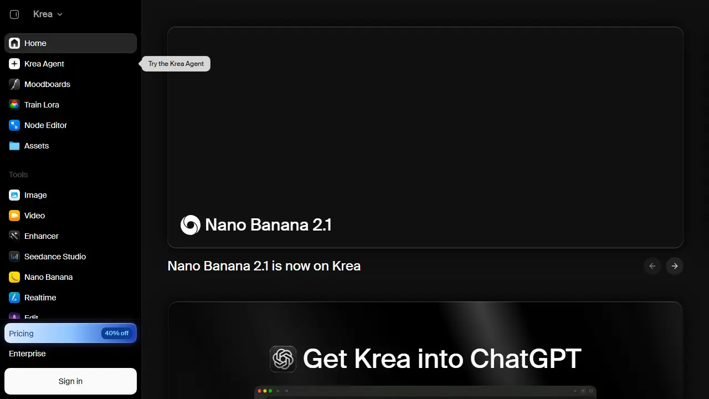
Task: Click the 'Realtime' label
Action: 40,298
